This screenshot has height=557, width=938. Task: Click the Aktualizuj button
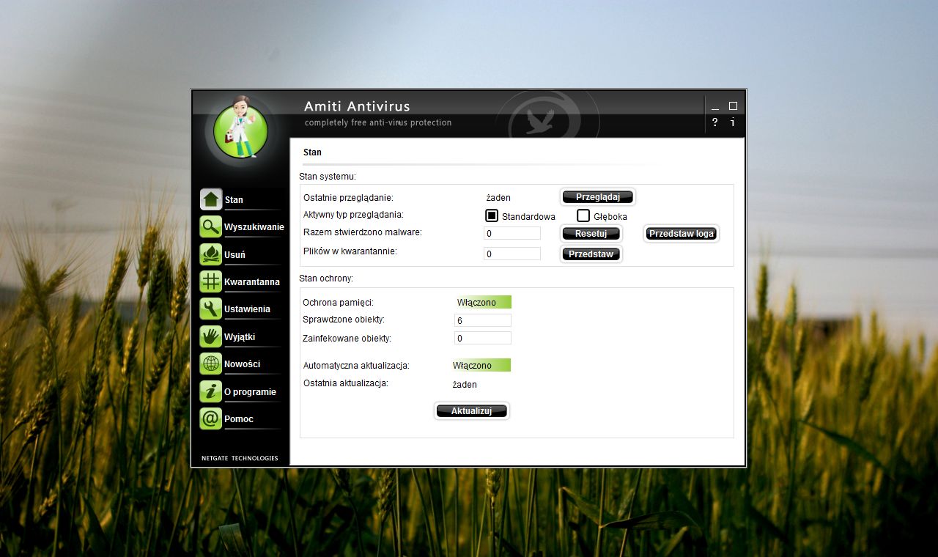tap(472, 411)
